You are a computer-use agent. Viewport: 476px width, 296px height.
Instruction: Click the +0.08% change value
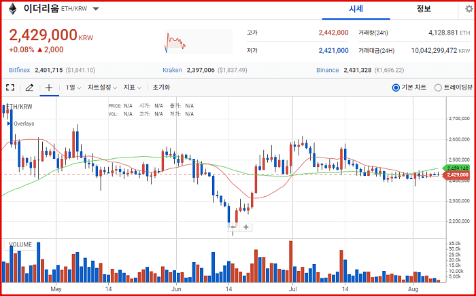tap(21, 50)
